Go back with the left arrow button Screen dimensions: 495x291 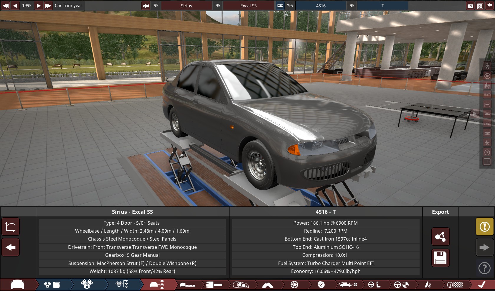(10, 247)
